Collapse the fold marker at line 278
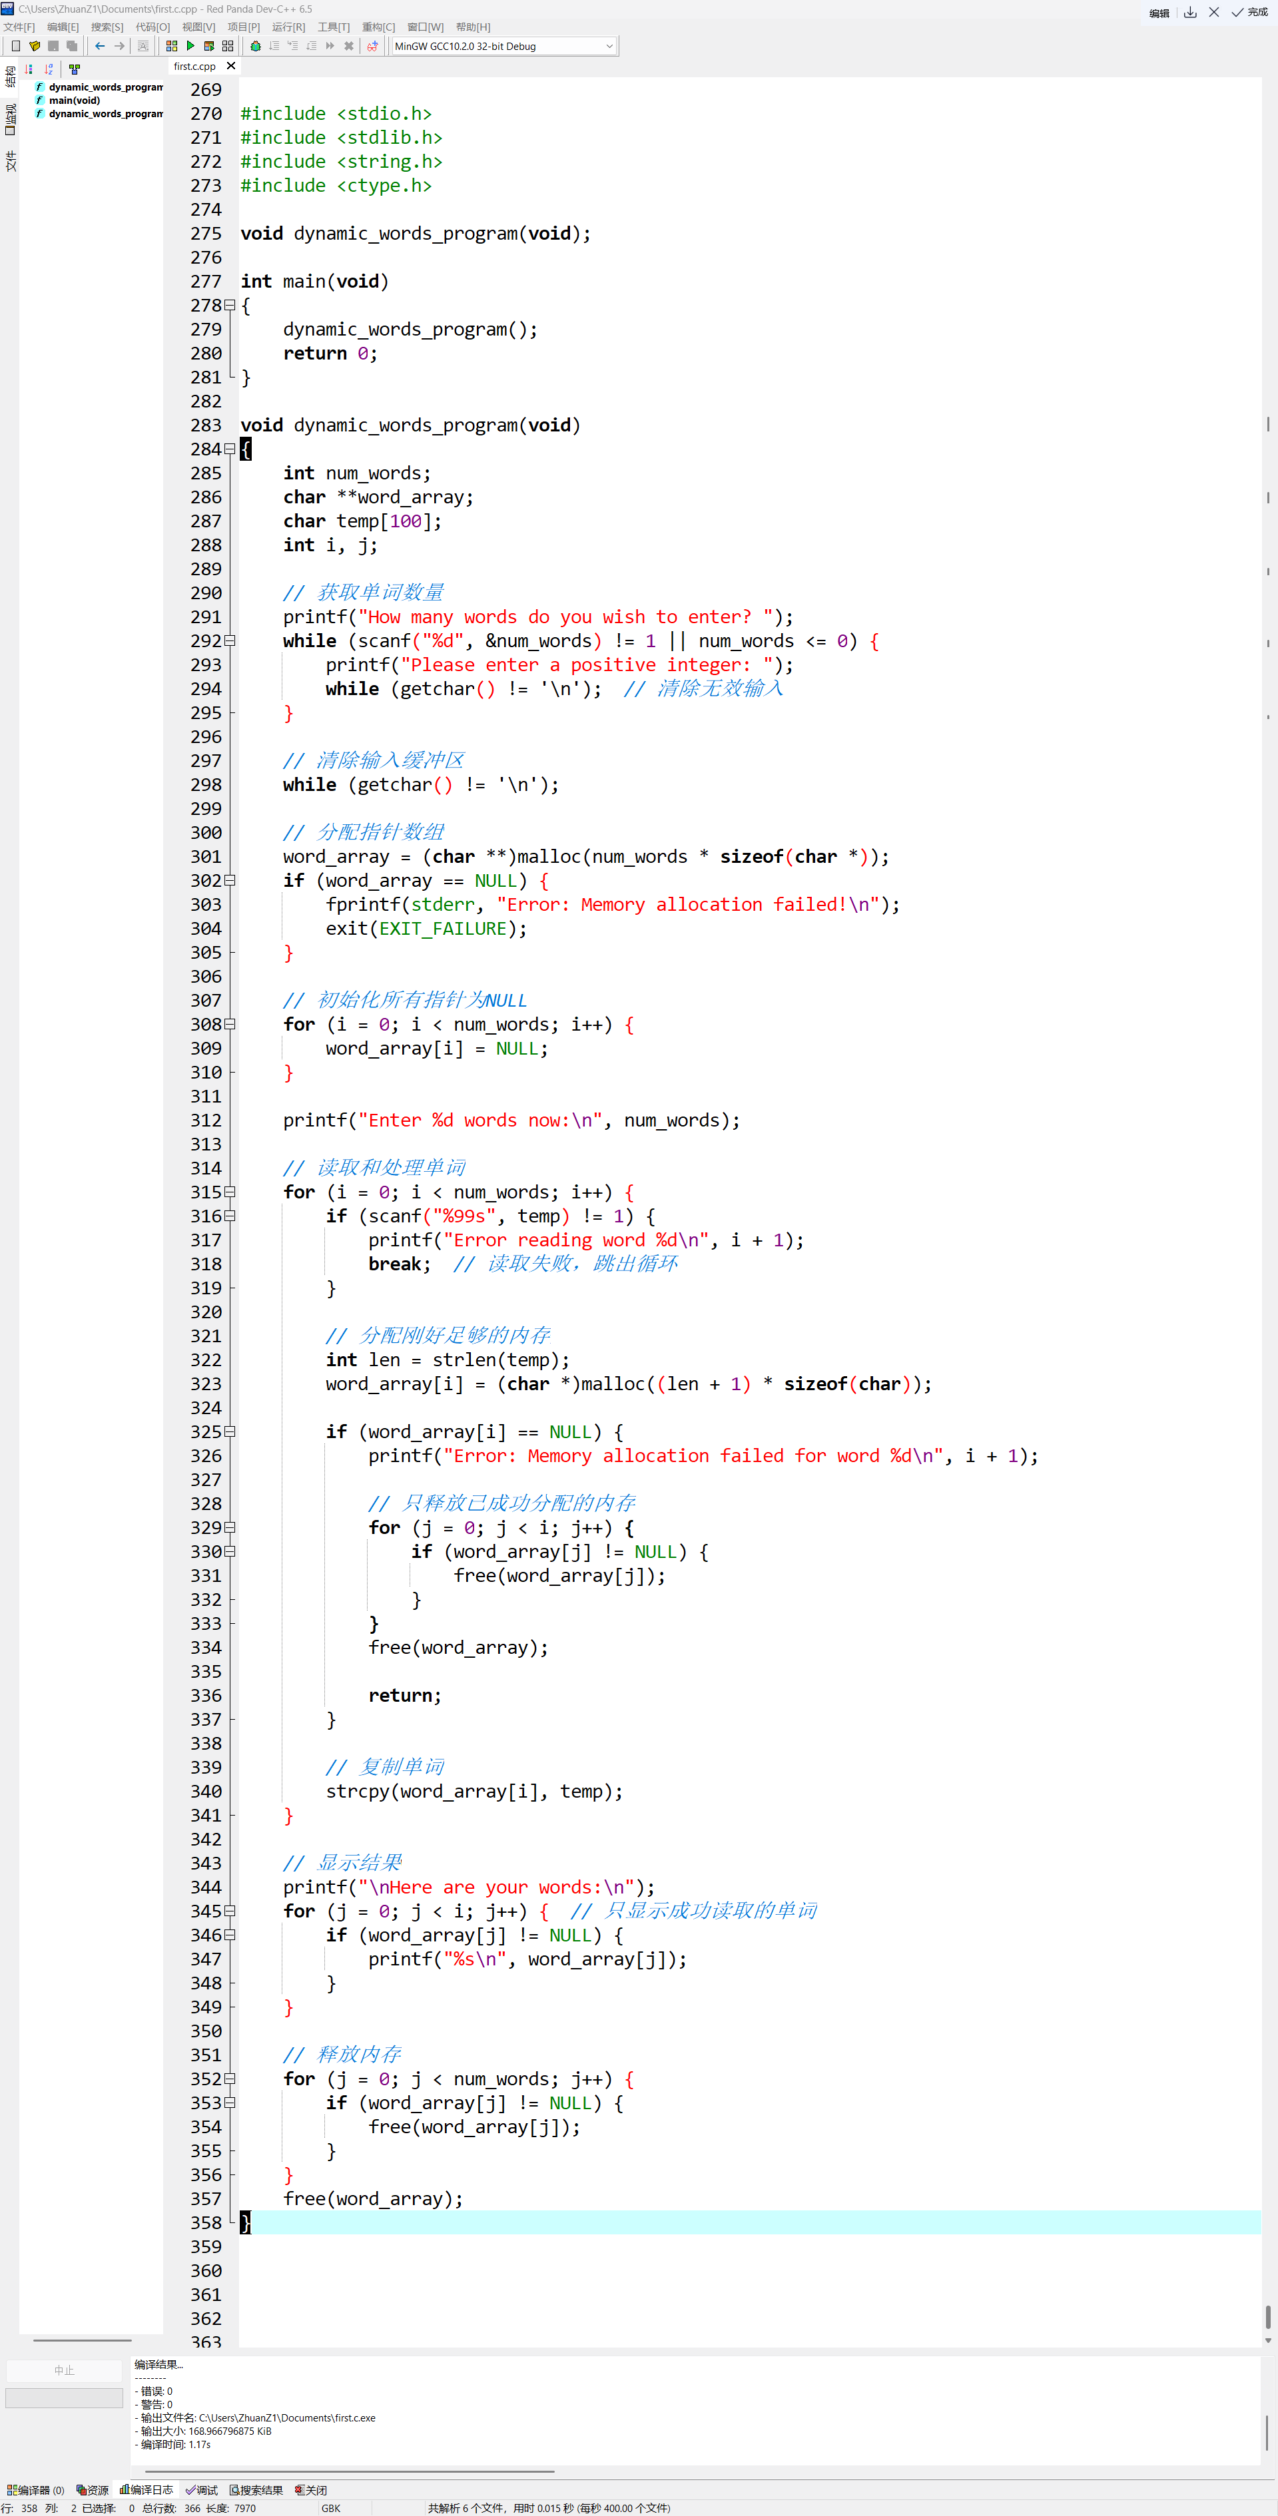The image size is (1278, 2516). point(230,305)
